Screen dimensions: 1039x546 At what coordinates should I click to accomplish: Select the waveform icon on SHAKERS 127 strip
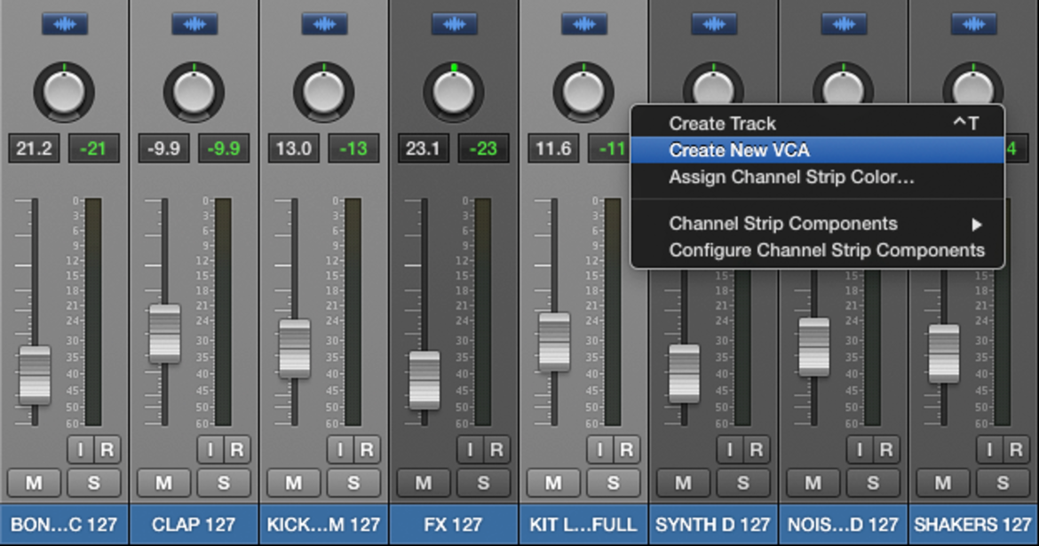[x=974, y=25]
